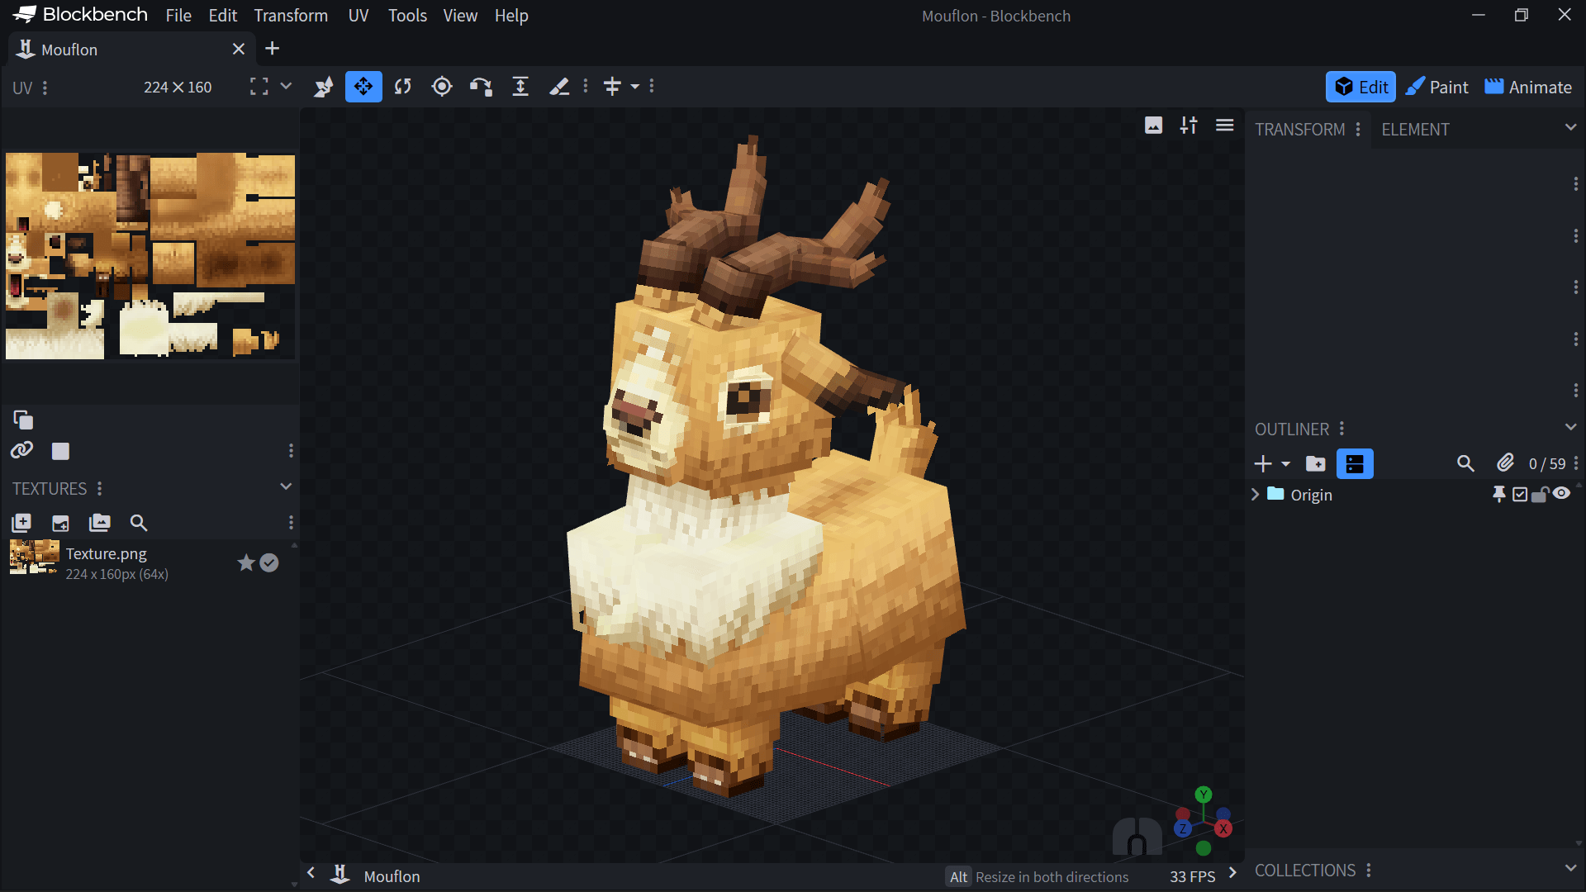Screen dimensions: 1586x892
Task: Click the Create Texture icon
Action: pyautogui.click(x=60, y=523)
